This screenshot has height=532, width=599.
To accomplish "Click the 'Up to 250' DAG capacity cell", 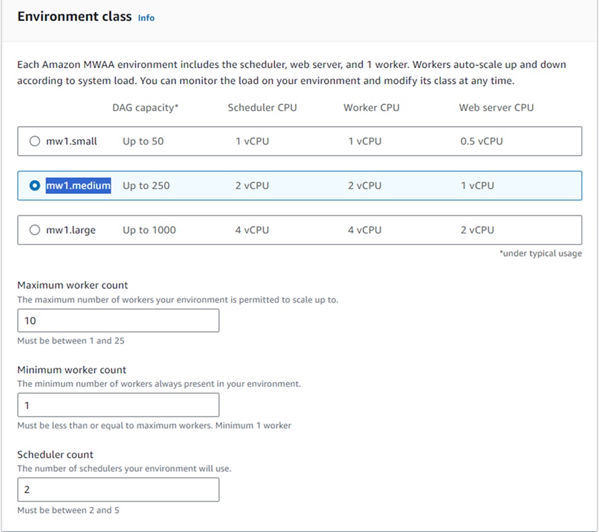I will (146, 186).
